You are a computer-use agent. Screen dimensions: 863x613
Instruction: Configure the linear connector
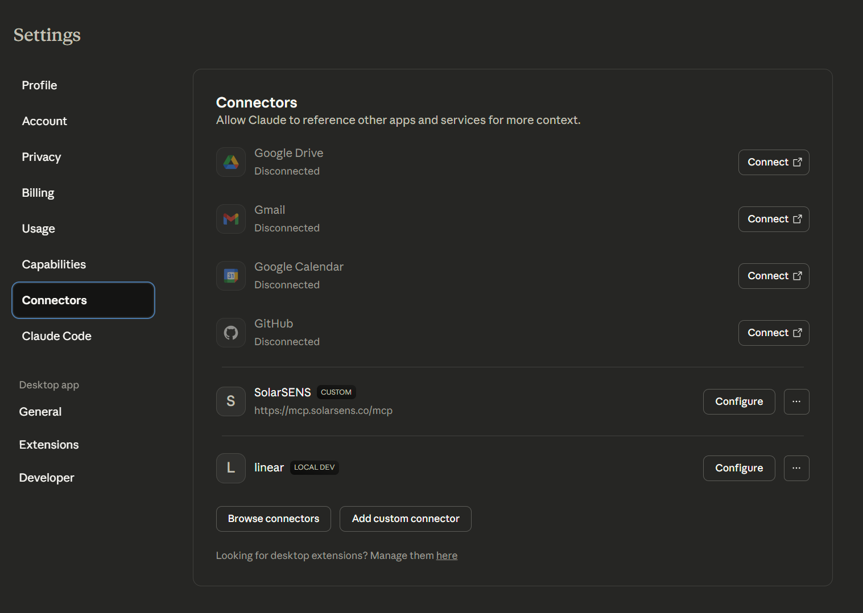pyautogui.click(x=739, y=468)
